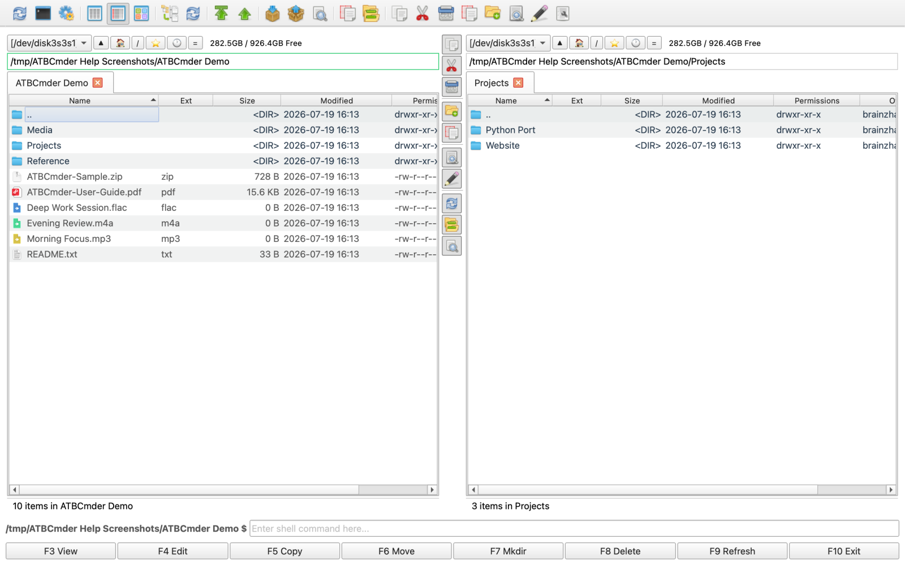Pack files with the box download icon
This screenshot has width=905, height=565.
click(272, 14)
